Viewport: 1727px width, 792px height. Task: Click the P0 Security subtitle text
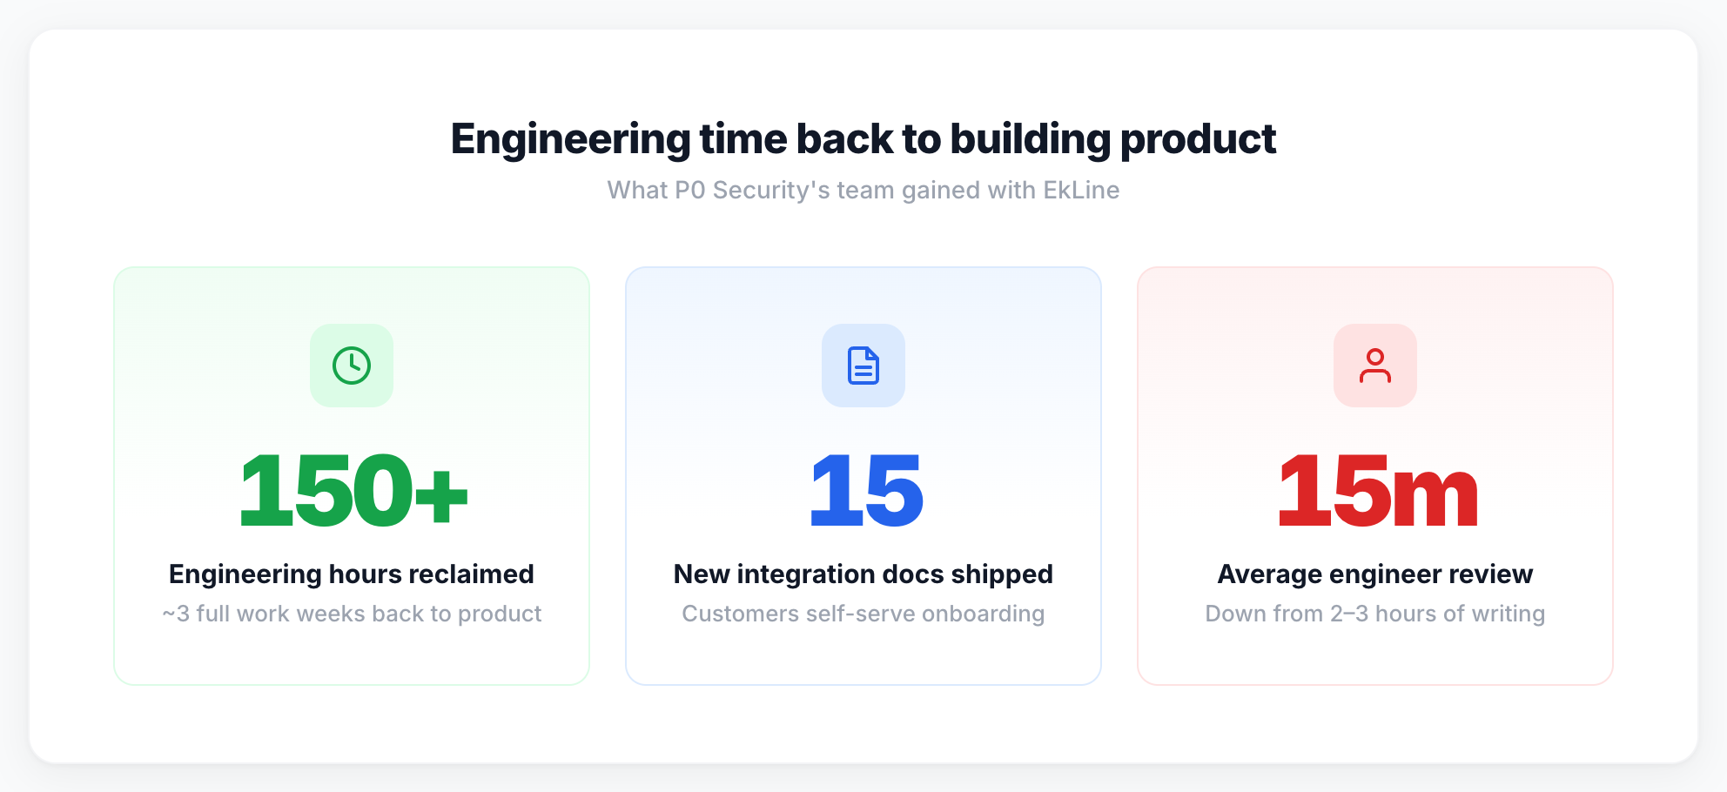[863, 190]
